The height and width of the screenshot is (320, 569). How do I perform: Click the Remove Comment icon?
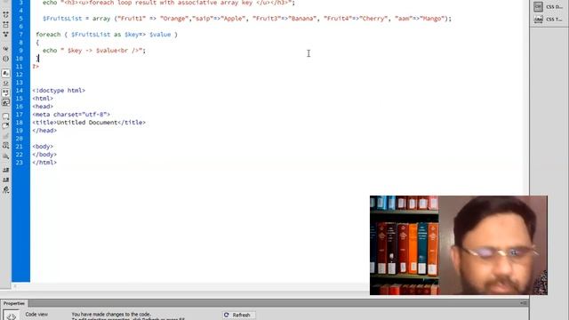6,126
